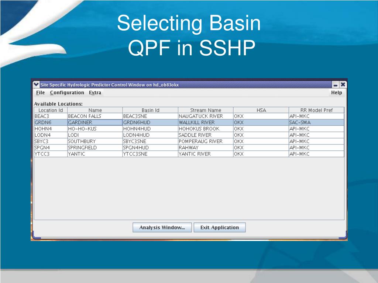Click the GARDINER name cell
The image size is (378, 283).
pyautogui.click(x=95, y=122)
